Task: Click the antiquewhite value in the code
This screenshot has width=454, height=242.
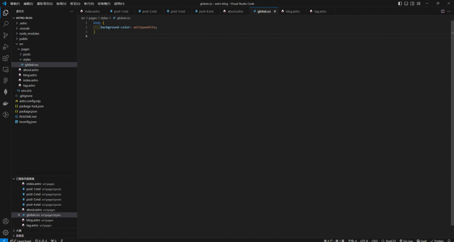Action: [145, 27]
